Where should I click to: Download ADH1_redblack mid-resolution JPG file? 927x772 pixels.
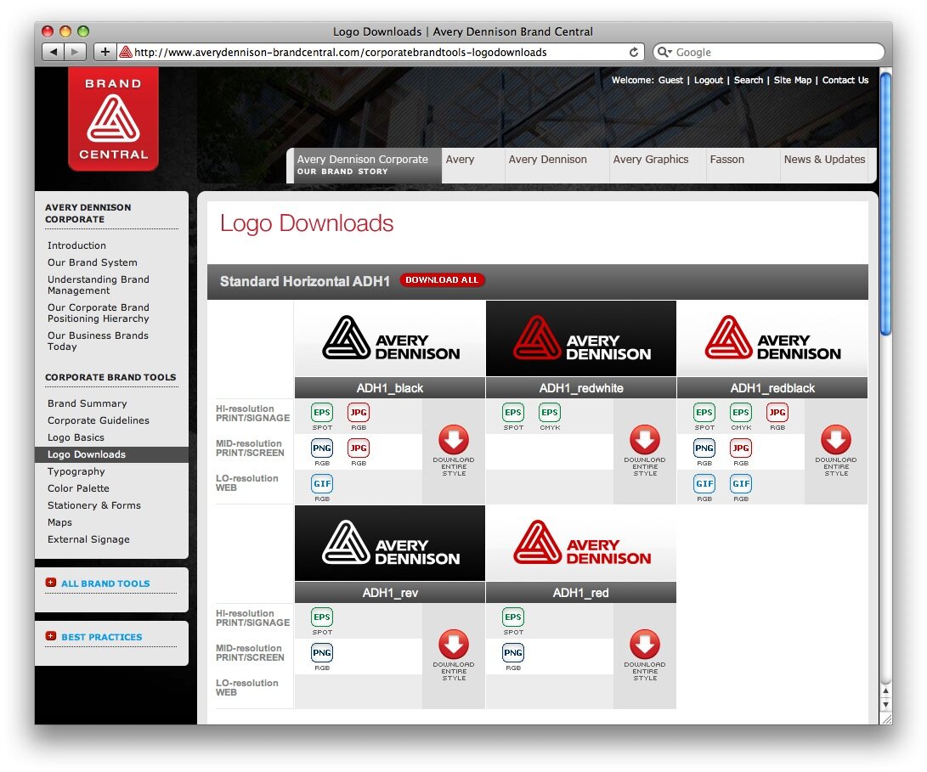point(741,448)
